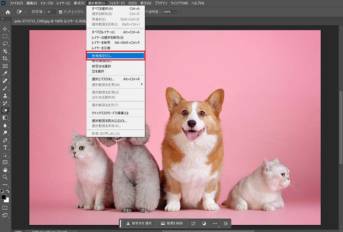Screen dimensions: 343x232
Task: Select the History Brush tool
Action: [x=5, y=103]
